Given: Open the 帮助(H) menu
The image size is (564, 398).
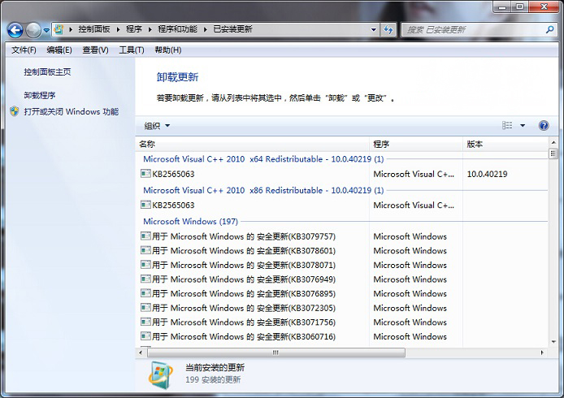Looking at the screenshot, I should (168, 50).
